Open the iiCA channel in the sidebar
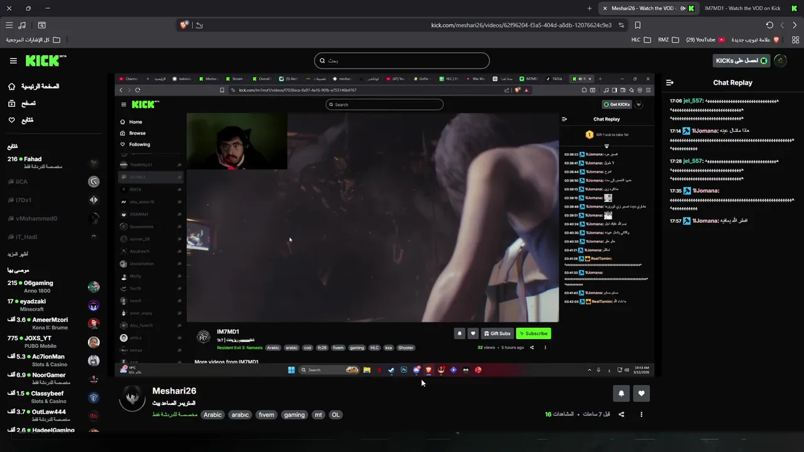The width and height of the screenshot is (804, 452). click(x=53, y=182)
